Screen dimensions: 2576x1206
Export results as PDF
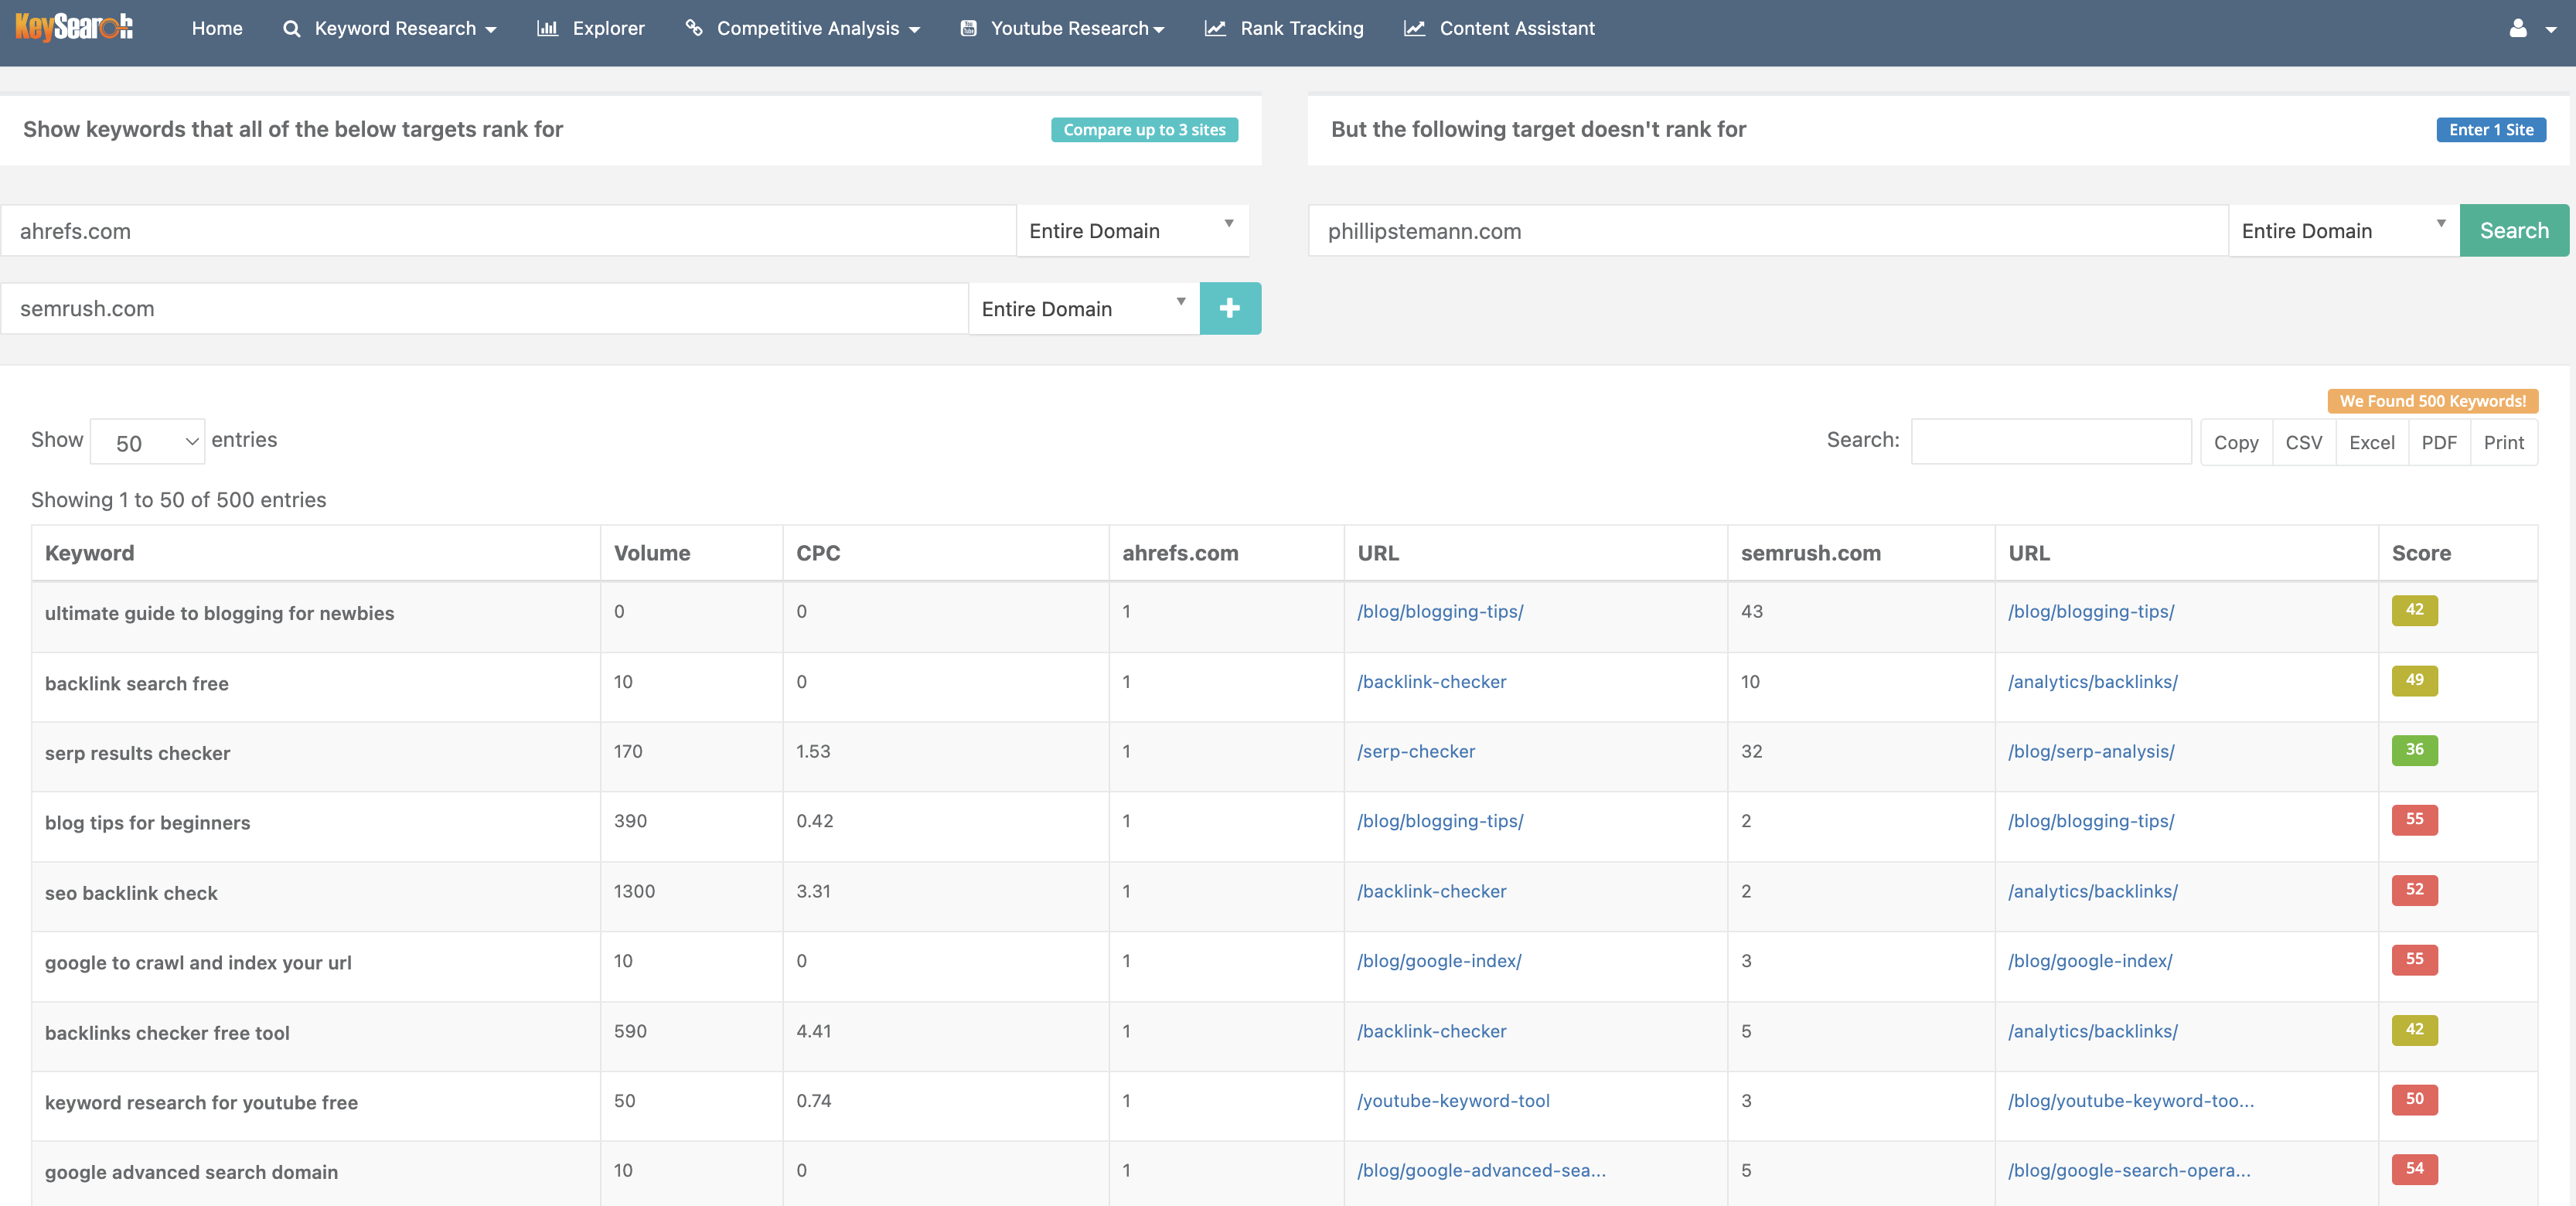coord(2439,442)
